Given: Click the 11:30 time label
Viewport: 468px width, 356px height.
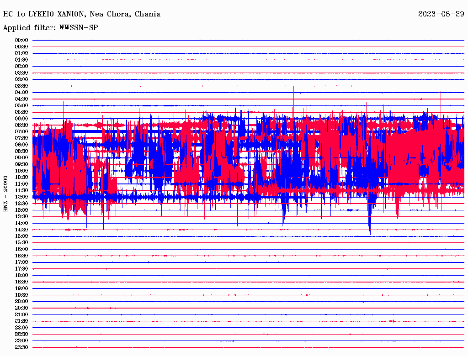Looking at the screenshot, I should coord(21,190).
